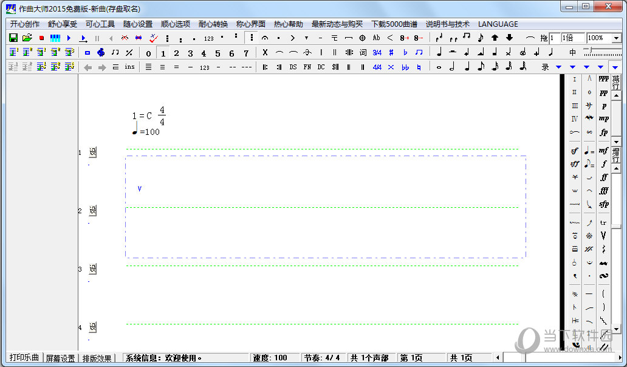
Task: Expand the rightmost blue arrow dropdown
Action: [614, 67]
